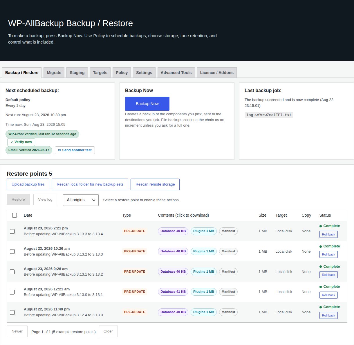Click the Contents (click to download) header
Image resolution: width=354 pixels, height=345 pixels.
(183, 215)
